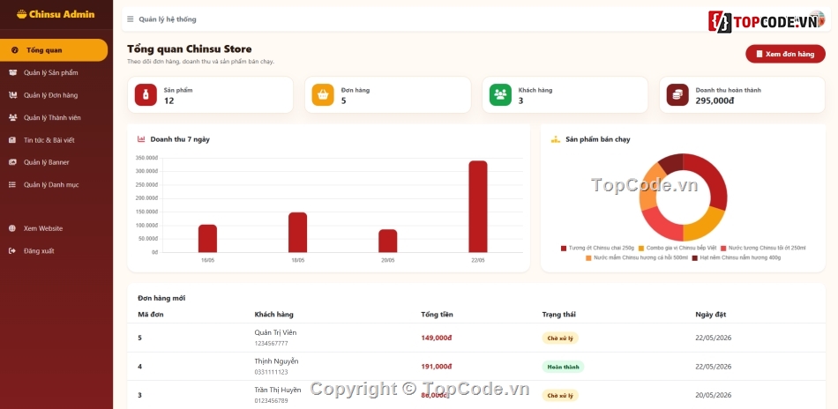838x409 pixels.
Task: Click the Ngày đặt column header
Action: (710, 315)
